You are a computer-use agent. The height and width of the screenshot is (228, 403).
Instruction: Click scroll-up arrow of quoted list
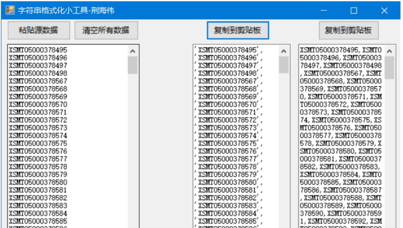click(284, 51)
